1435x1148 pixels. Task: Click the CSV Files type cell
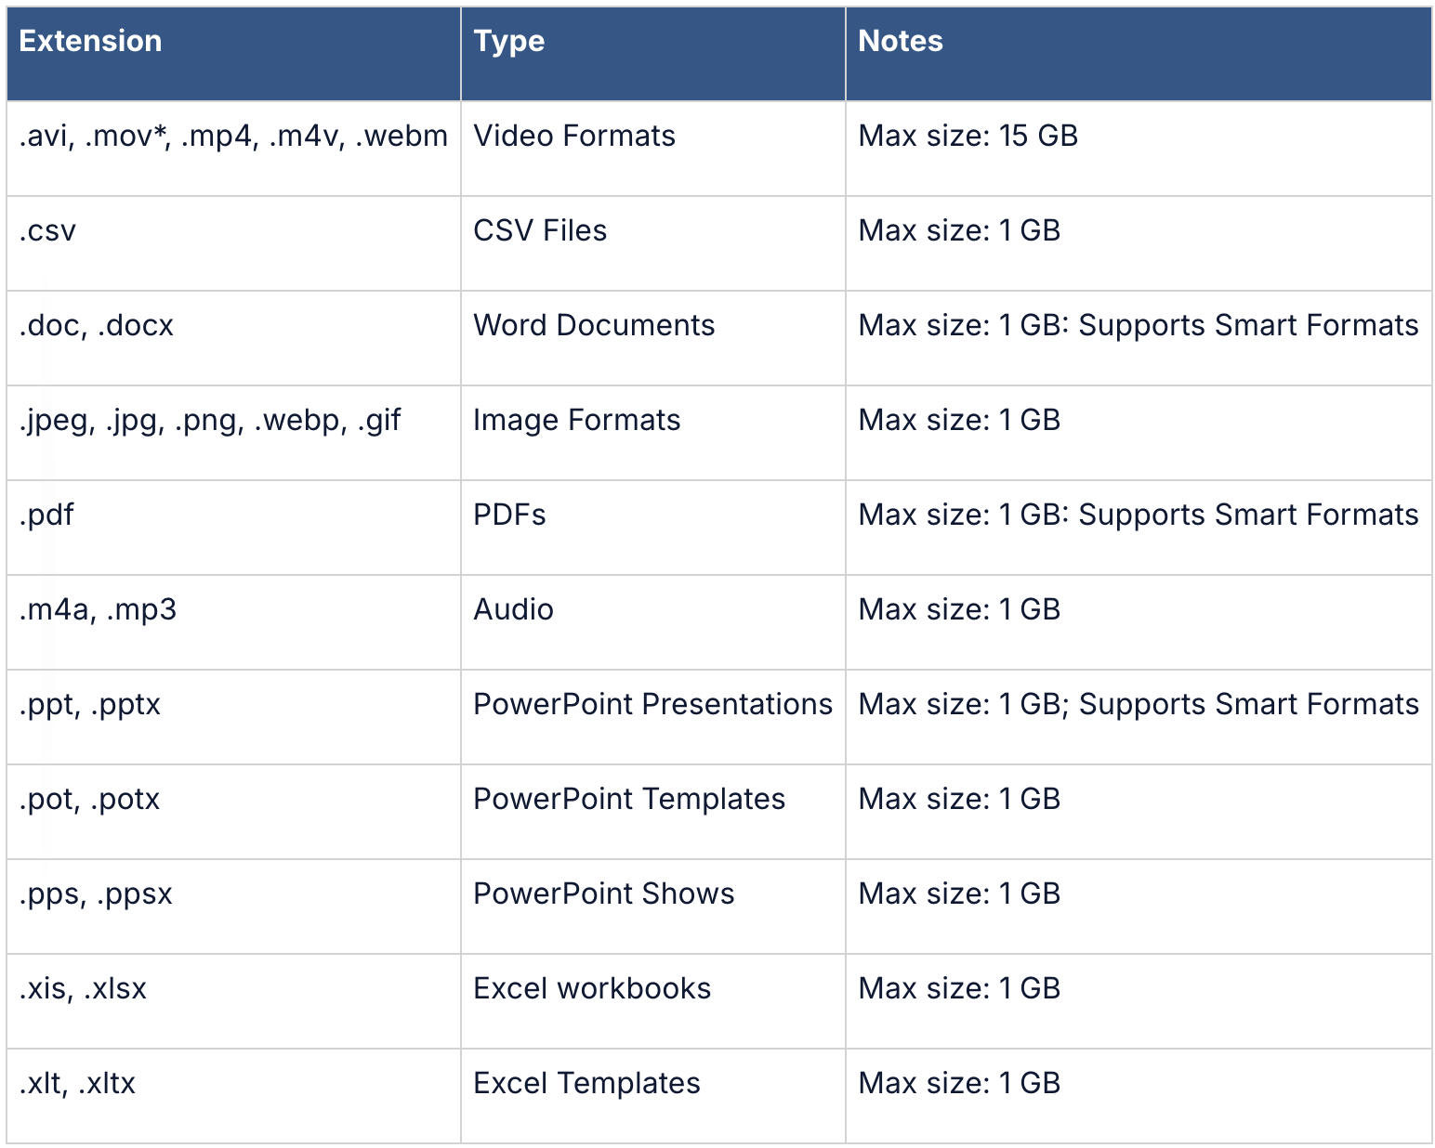tap(540, 231)
